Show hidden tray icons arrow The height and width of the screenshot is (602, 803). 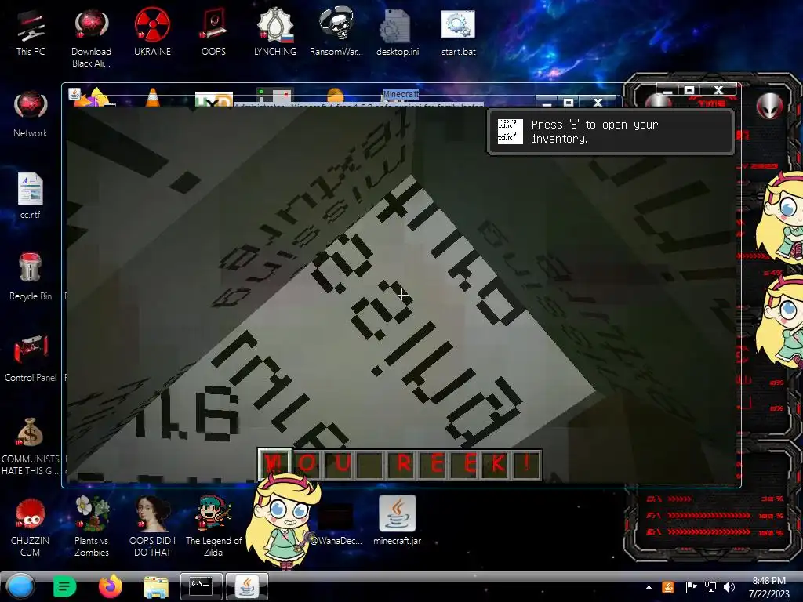tap(649, 587)
